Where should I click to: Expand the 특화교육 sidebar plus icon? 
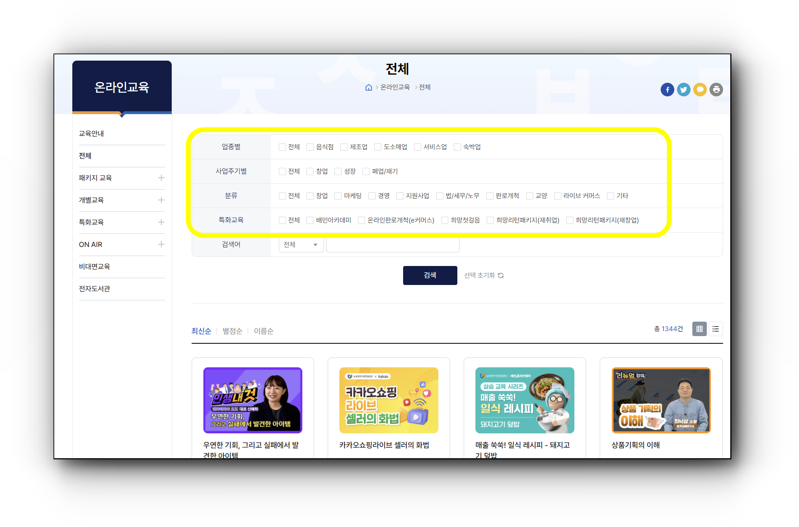[161, 222]
